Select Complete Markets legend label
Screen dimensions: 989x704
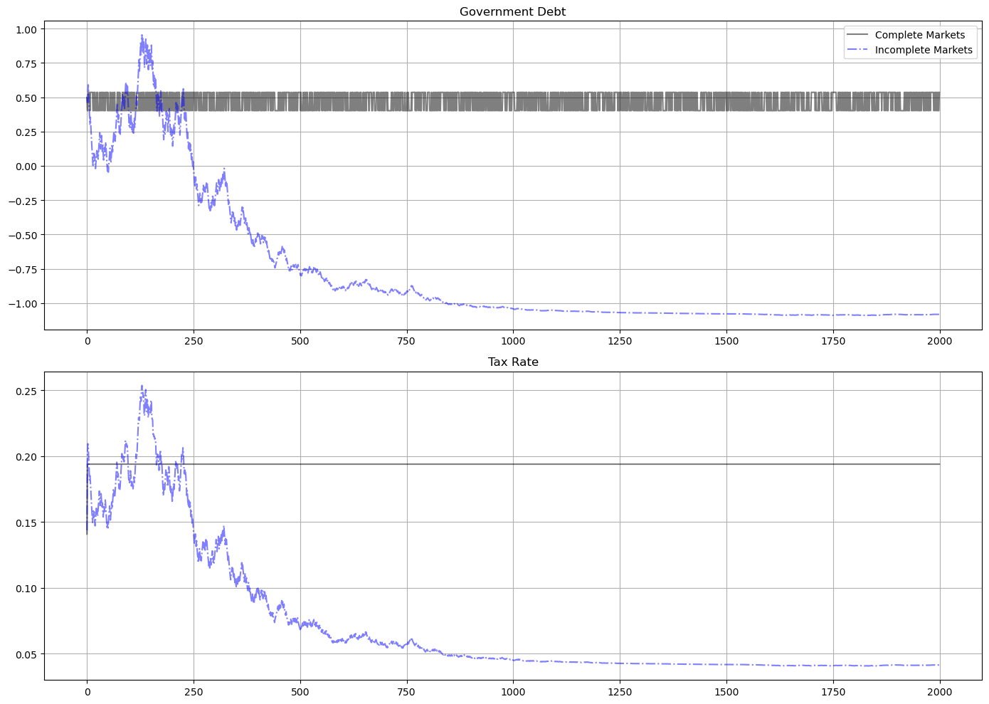click(x=919, y=35)
